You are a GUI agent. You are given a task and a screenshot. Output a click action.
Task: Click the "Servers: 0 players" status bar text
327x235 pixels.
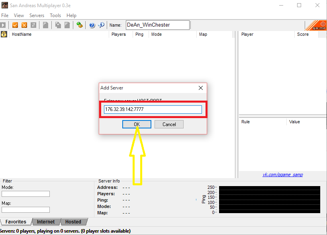(65, 231)
